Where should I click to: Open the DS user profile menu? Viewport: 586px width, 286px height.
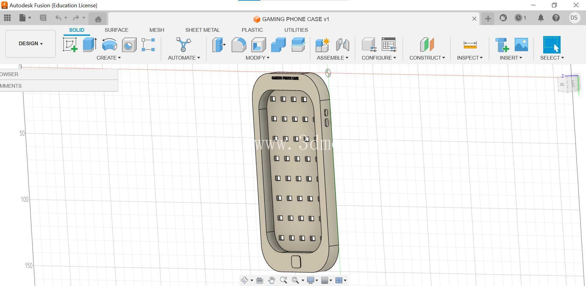click(x=574, y=18)
